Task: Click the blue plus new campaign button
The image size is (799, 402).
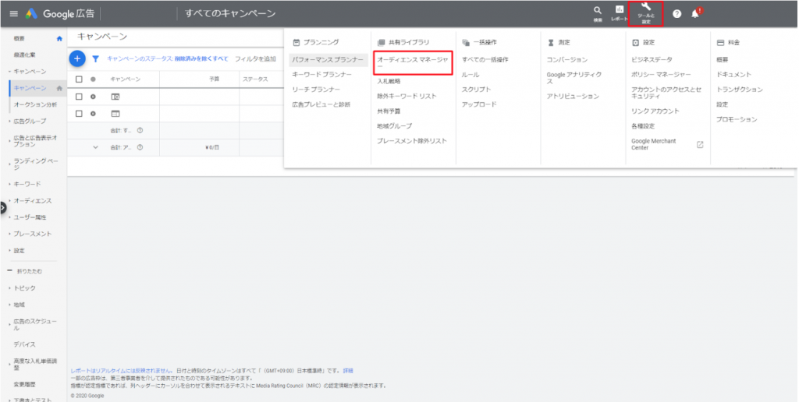Action: [77, 58]
